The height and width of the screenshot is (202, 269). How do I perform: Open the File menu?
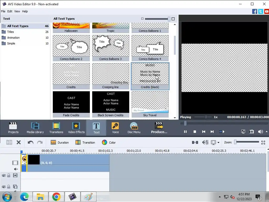[x=3, y=11]
